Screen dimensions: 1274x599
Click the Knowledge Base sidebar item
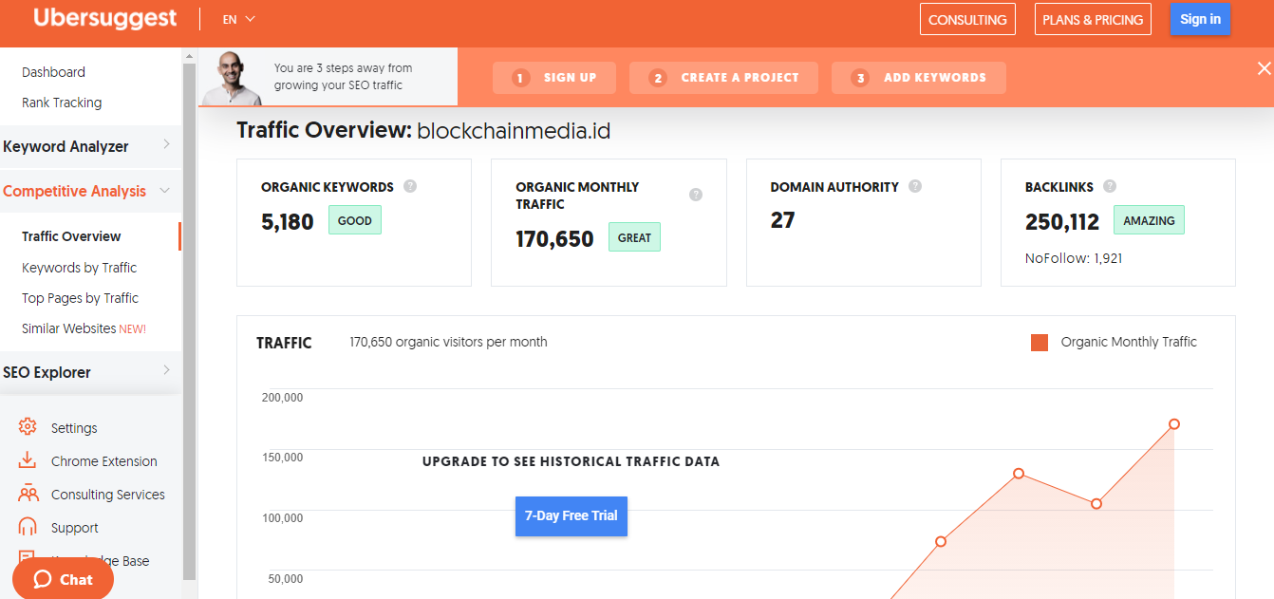tap(100, 560)
